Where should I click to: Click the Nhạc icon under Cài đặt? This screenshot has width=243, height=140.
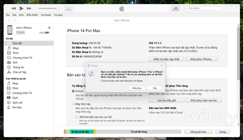click(x=9, y=48)
